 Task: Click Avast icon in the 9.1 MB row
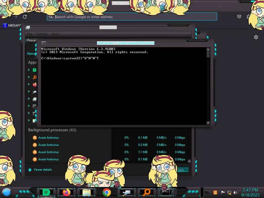pos(35,159)
